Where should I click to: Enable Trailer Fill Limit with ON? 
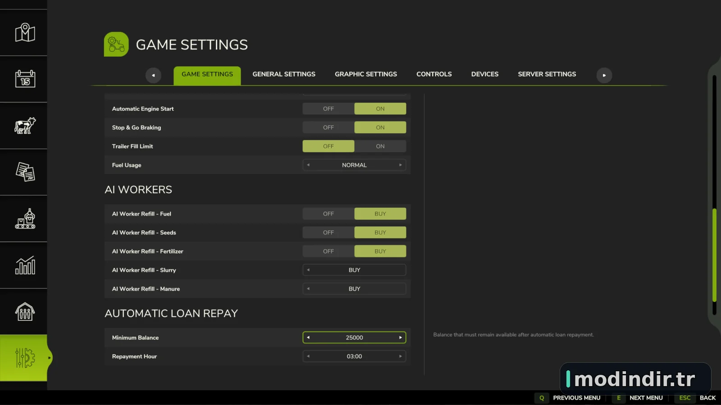[380, 146]
